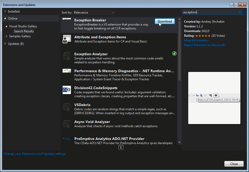Click the results list scrollbar thumb
This screenshot has width=249, height=172.
tap(179, 51)
